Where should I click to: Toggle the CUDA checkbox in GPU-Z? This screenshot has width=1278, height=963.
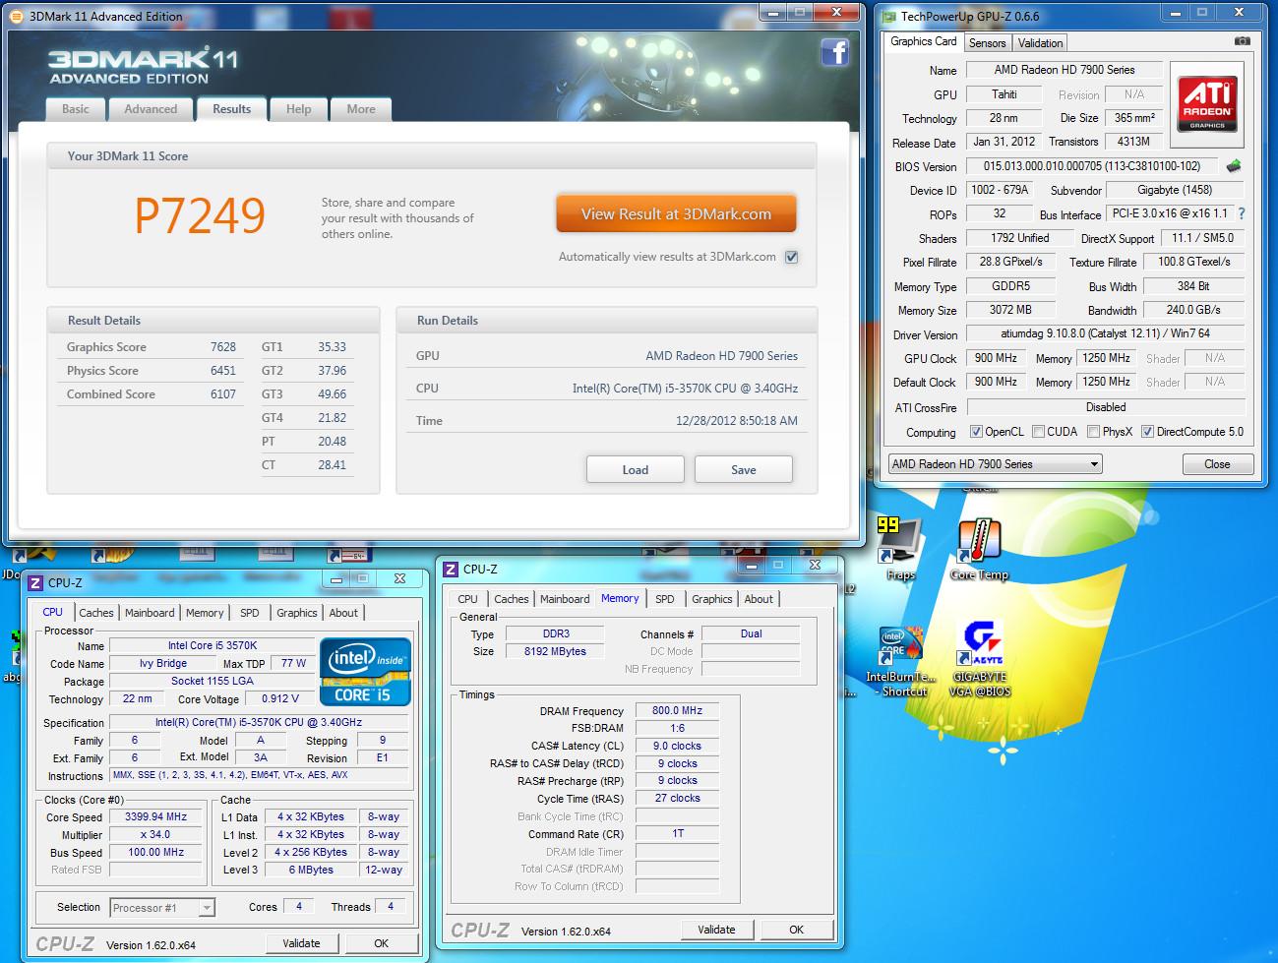tap(1038, 431)
